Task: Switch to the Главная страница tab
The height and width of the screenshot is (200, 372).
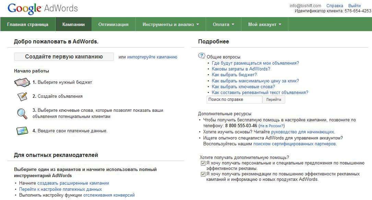Action: click(x=27, y=25)
